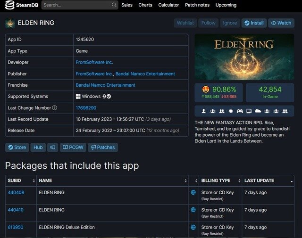
Task: Click Last Record Update date value
Action: [x=123, y=119]
